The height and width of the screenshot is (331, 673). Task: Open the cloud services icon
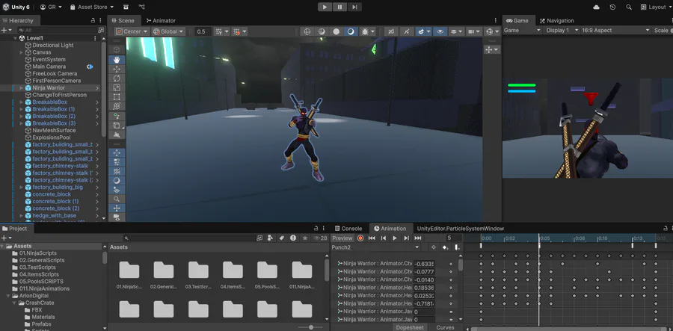tap(596, 7)
